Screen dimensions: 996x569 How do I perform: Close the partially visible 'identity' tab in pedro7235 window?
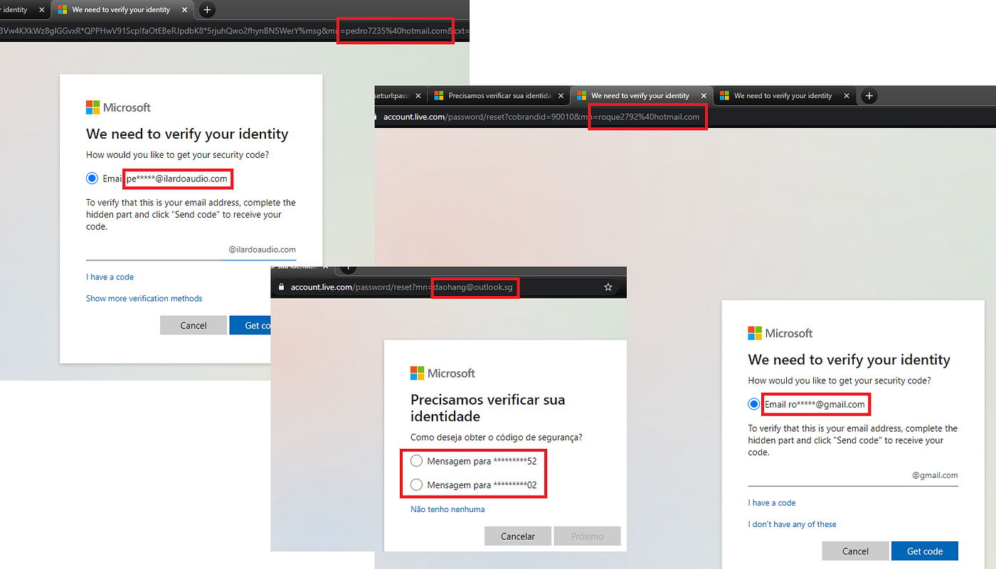(41, 10)
